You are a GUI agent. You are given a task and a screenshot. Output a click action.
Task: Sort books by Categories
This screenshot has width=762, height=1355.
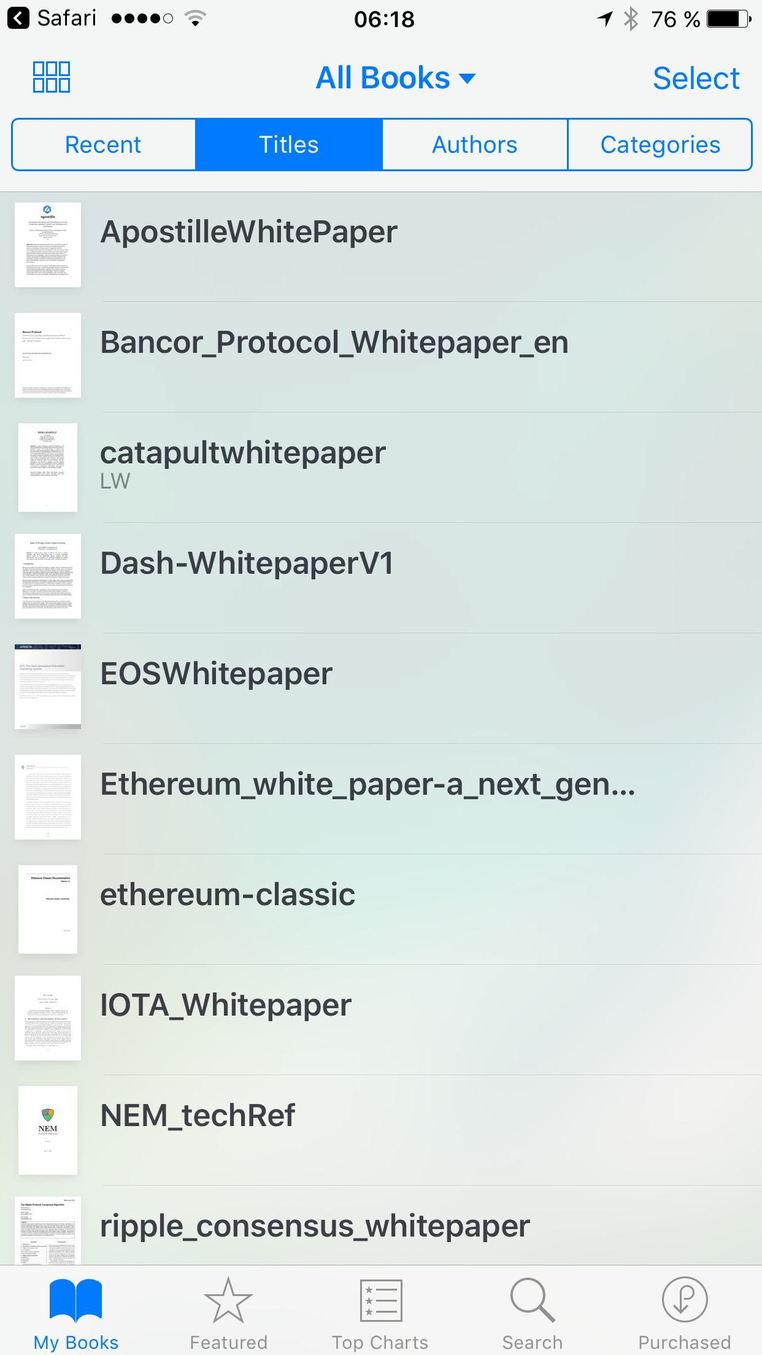[660, 145]
